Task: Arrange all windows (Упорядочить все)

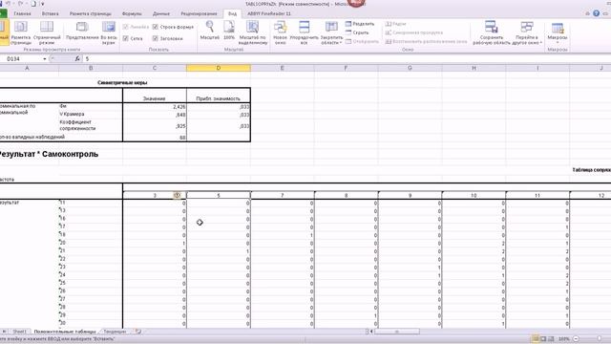Action: pos(304,32)
